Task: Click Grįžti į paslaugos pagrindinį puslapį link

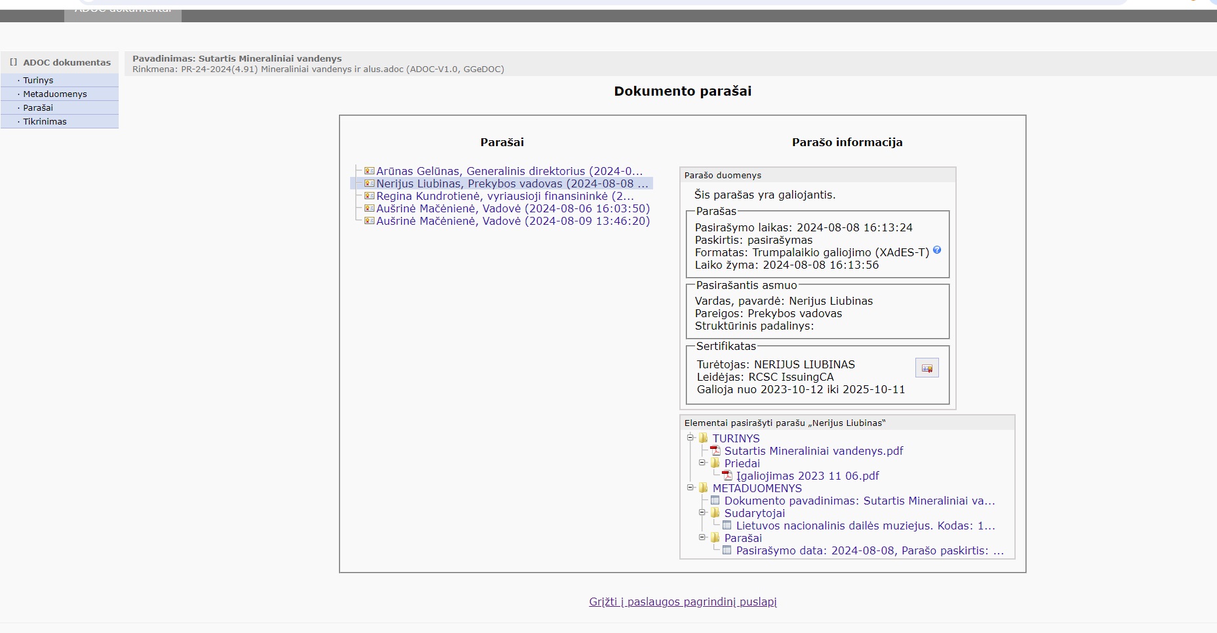Action: (683, 602)
